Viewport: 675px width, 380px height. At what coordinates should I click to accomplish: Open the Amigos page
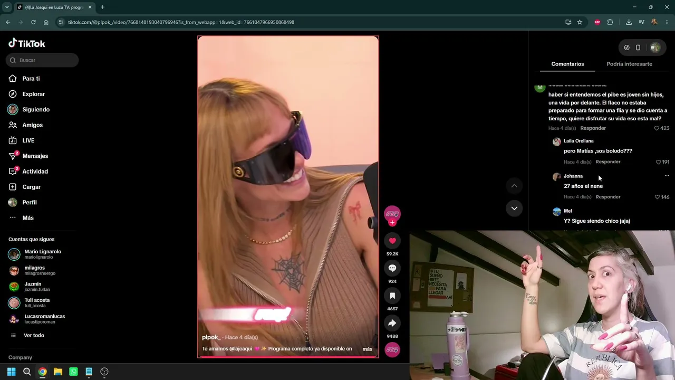click(32, 125)
